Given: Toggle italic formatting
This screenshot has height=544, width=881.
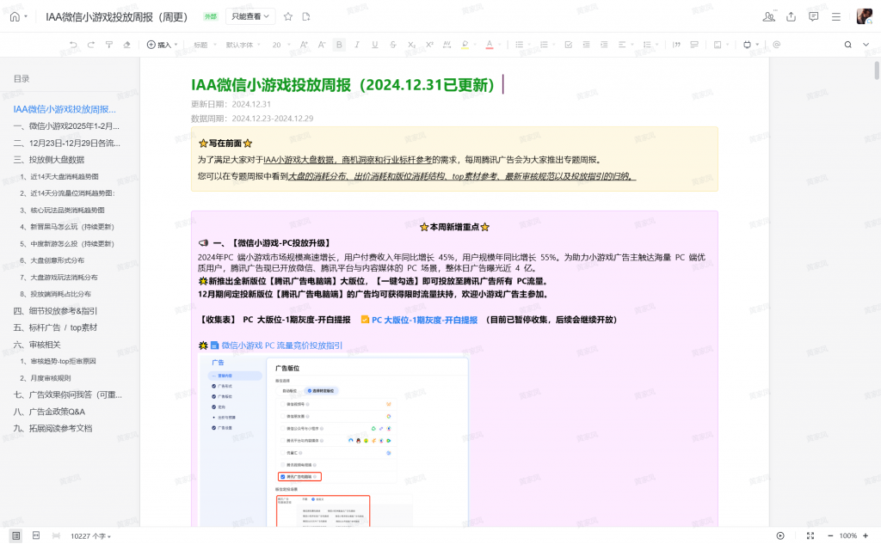Looking at the screenshot, I should coord(357,45).
